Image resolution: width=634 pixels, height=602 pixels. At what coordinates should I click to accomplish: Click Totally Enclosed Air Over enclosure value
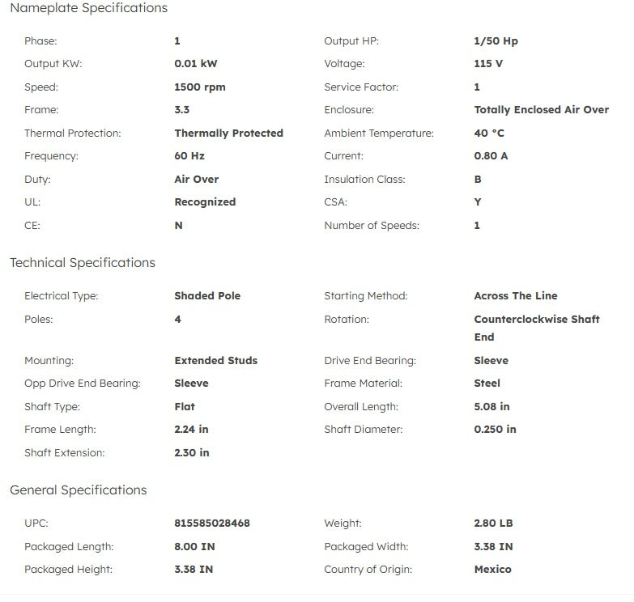pos(541,110)
